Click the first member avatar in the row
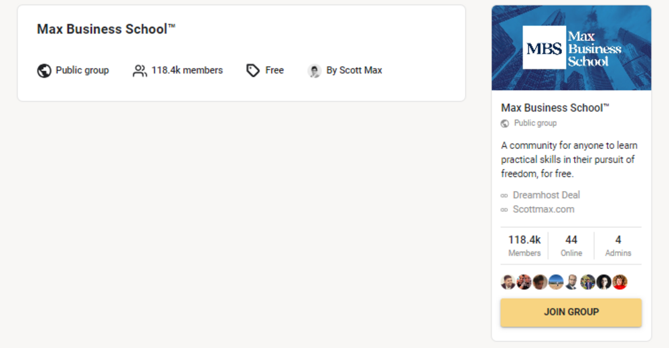669x348 pixels. pos(508,282)
